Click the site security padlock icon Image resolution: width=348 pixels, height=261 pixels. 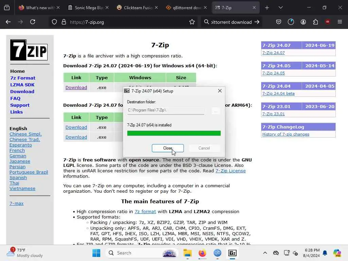pyautogui.click(x=64, y=22)
